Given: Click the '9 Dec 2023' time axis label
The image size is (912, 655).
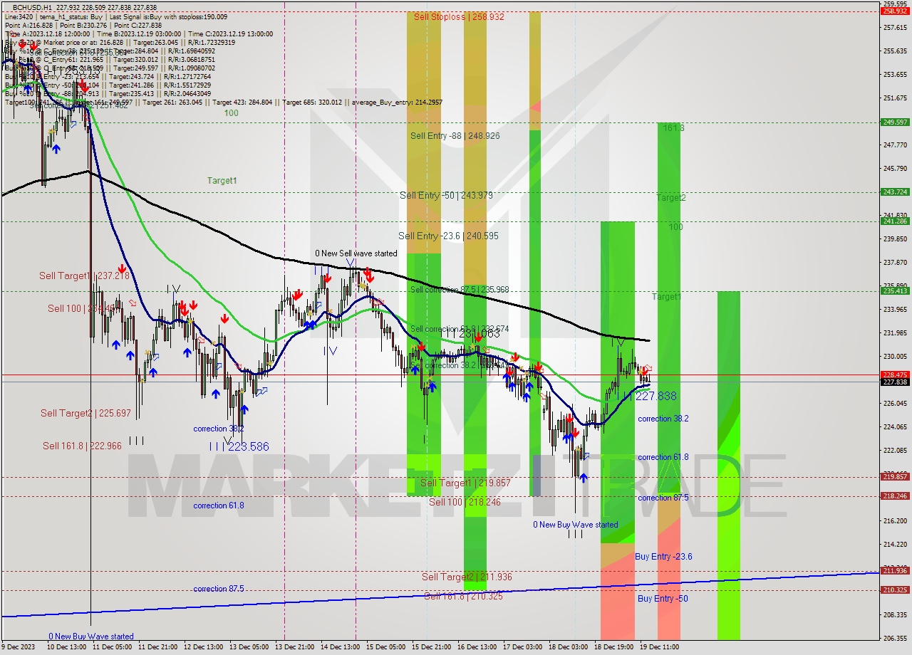Looking at the screenshot, I should tap(19, 647).
